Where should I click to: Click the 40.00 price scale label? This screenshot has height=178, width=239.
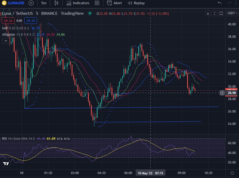pos(232,24)
